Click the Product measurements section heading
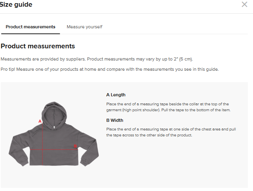Image resolution: width=253 pixels, height=191 pixels. [x=38, y=46]
